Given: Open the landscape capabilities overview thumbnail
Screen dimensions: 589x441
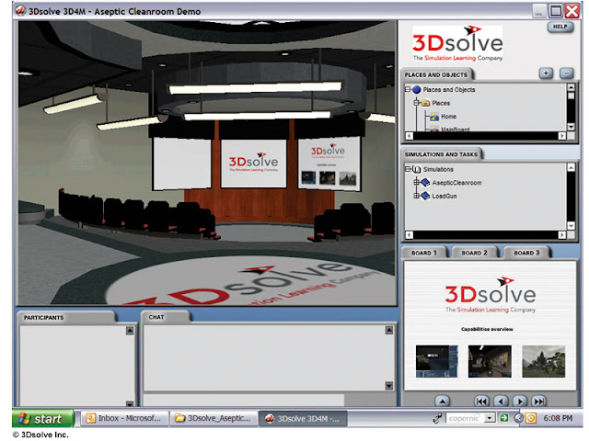Looking at the screenshot, I should coord(544,361).
